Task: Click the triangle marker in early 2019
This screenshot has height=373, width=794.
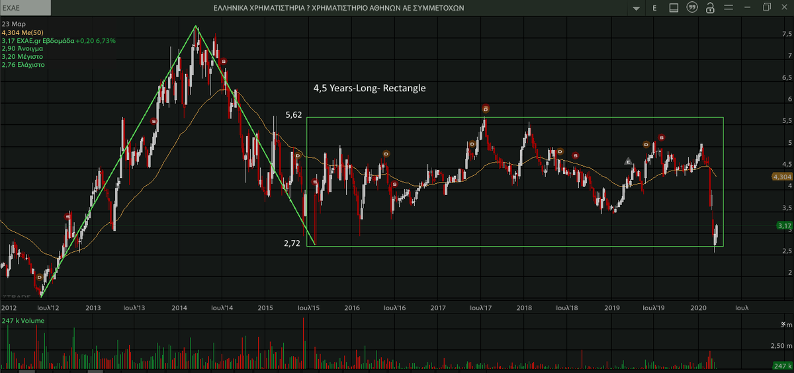Action: tap(628, 161)
